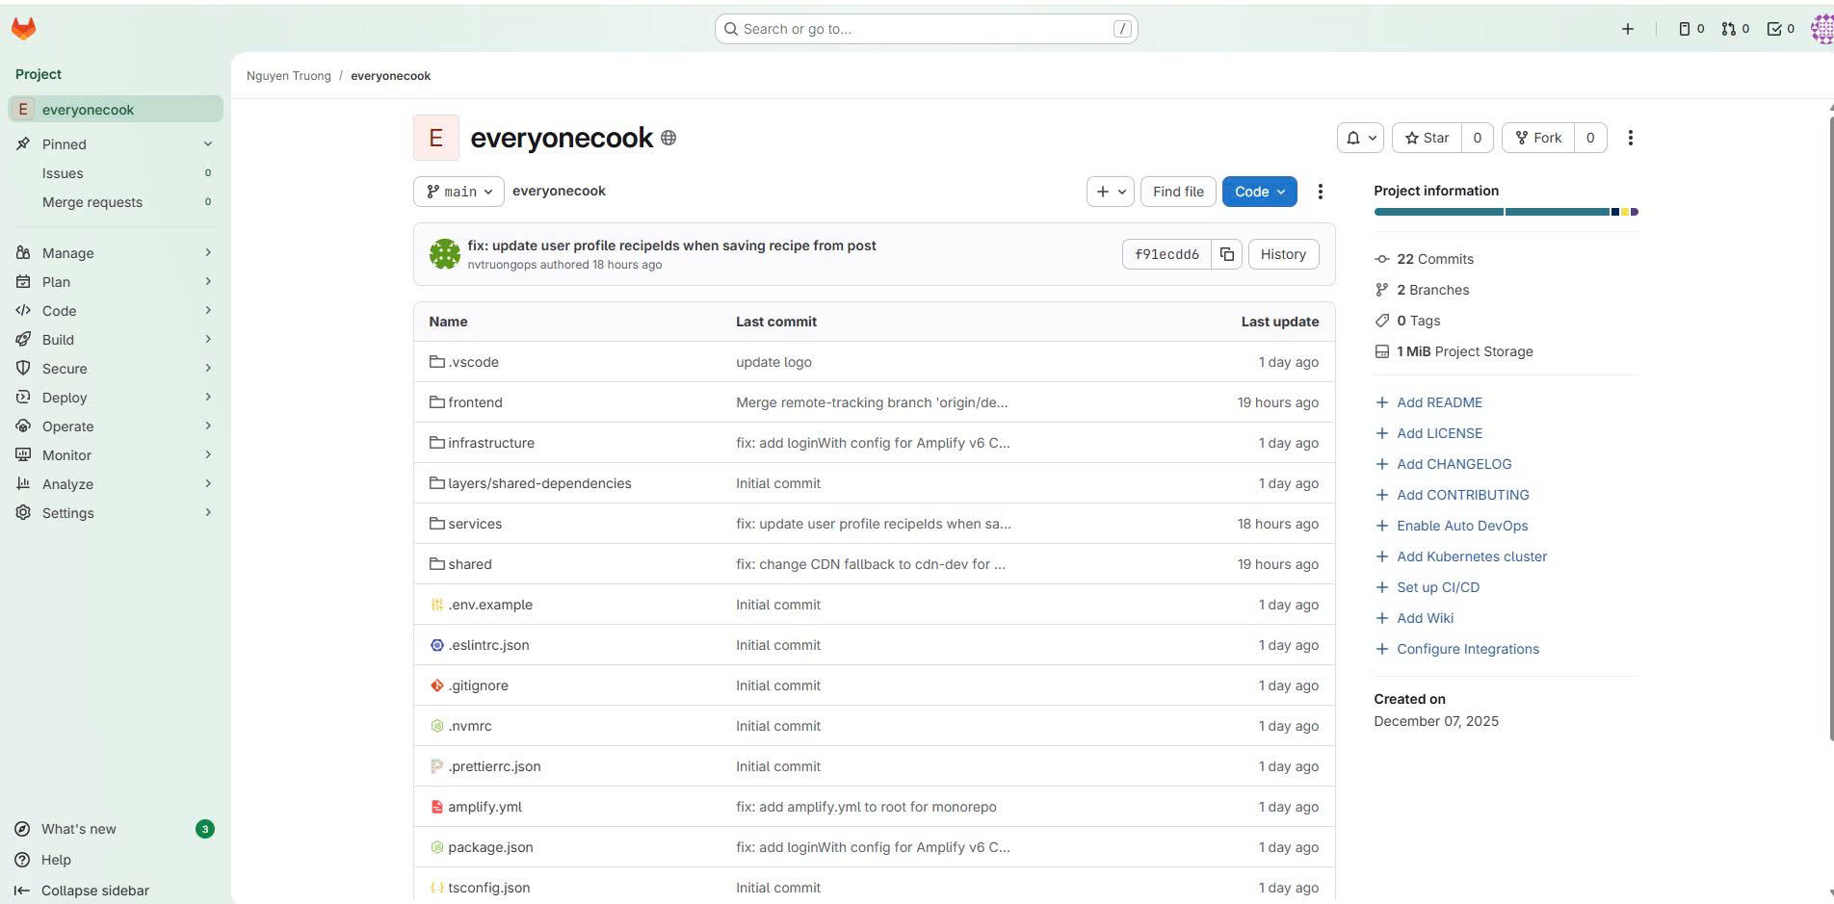Click the globe icon next to the project title
The image size is (1834, 904).
(669, 138)
